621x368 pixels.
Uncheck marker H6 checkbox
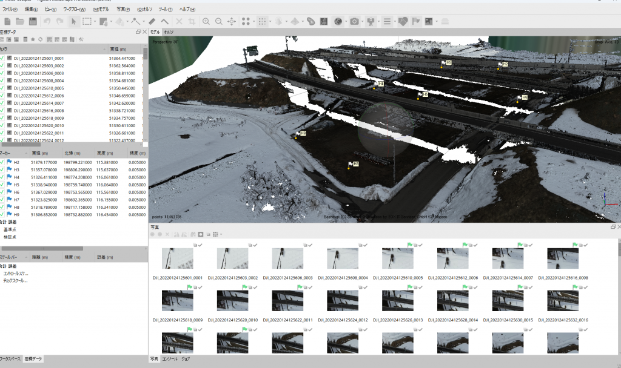click(x=2, y=192)
